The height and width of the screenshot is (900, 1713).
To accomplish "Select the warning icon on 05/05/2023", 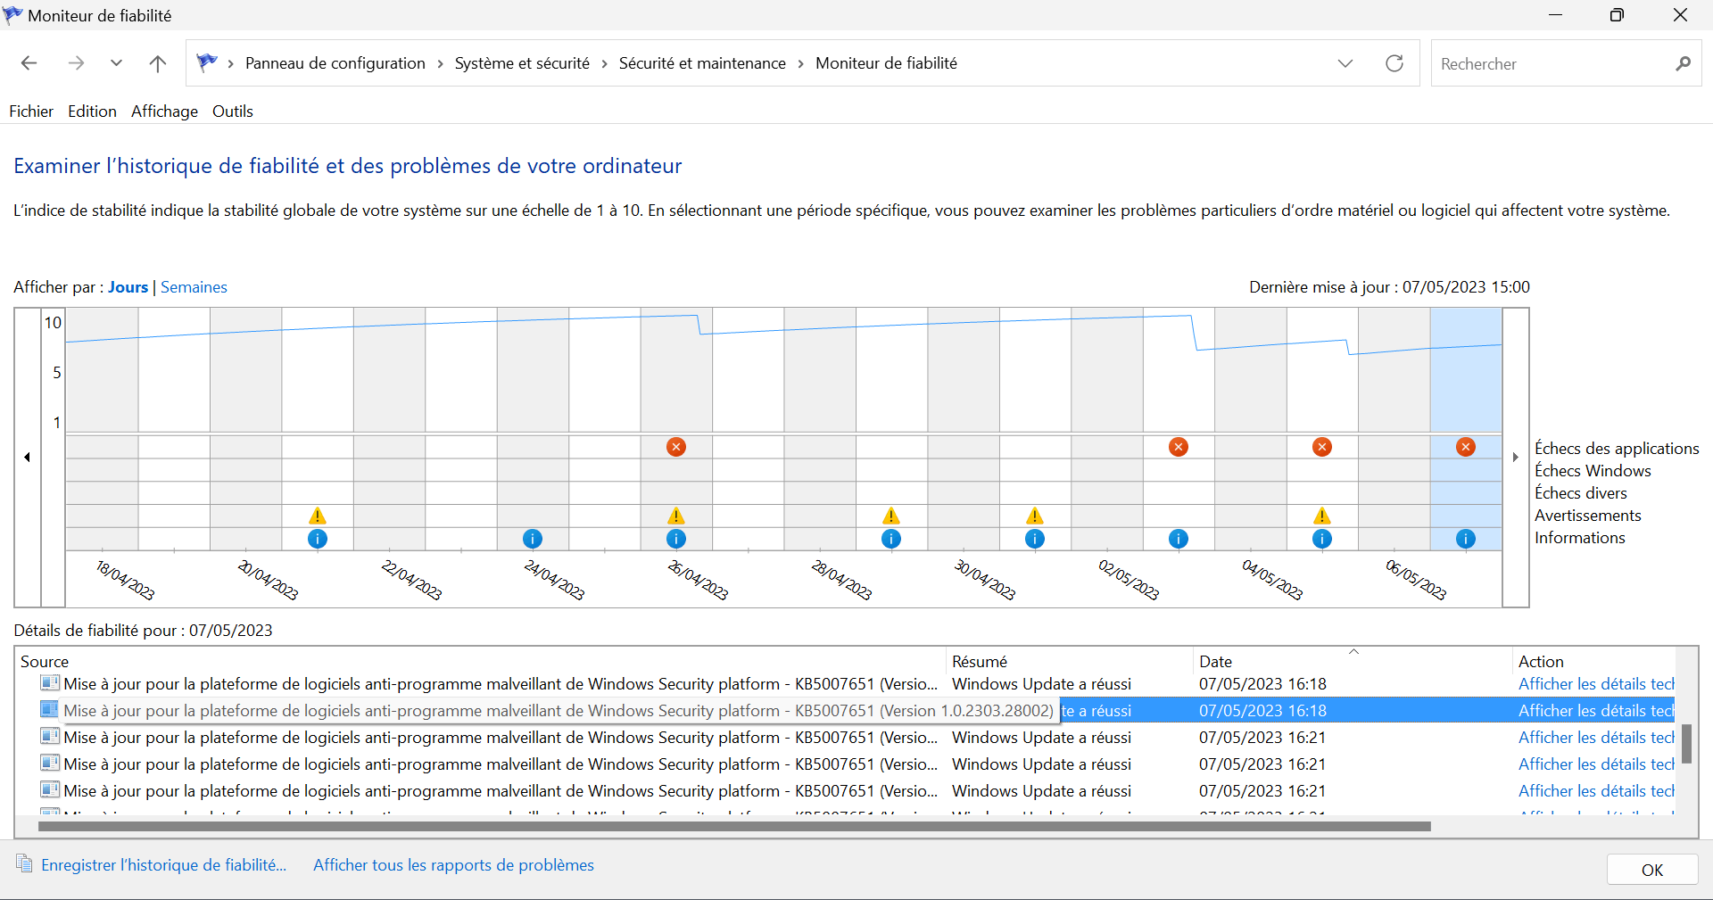I will (x=1322, y=516).
